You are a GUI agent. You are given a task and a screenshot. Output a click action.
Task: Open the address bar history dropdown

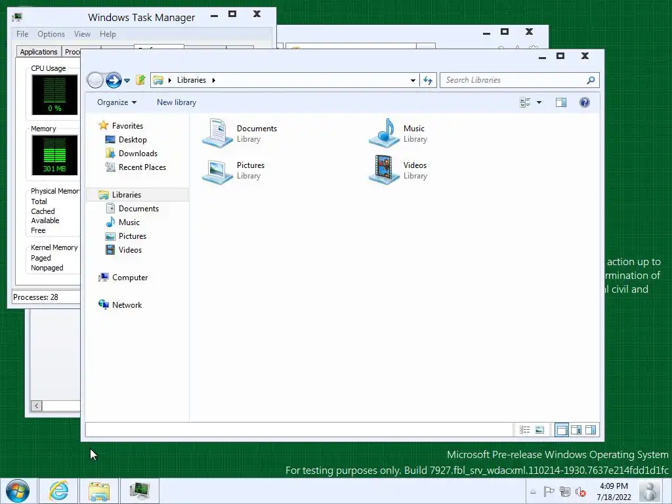tap(413, 80)
